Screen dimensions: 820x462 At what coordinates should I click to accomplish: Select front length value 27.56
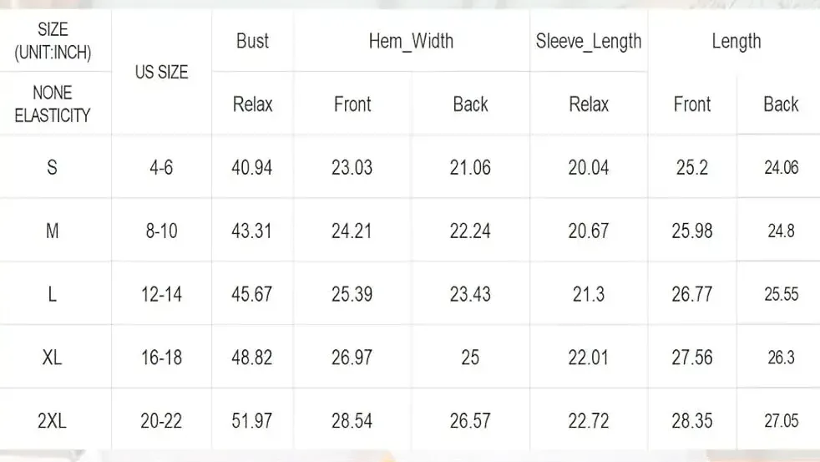point(692,358)
